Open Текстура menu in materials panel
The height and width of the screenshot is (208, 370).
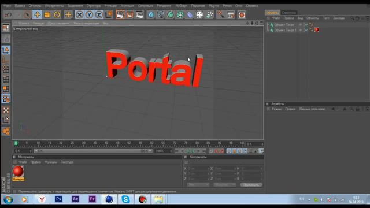tap(67, 162)
